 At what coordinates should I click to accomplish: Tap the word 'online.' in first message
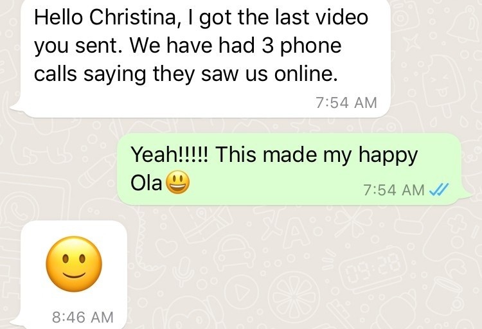coord(306,74)
